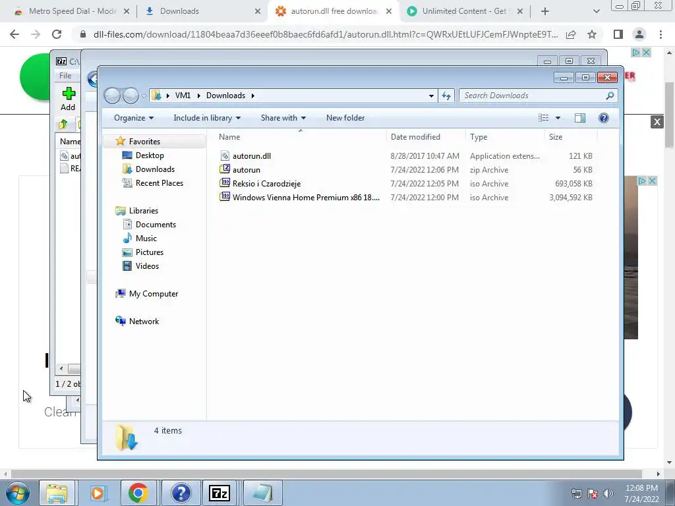The width and height of the screenshot is (675, 506).
Task: Open the Share with dropdown
Action: point(283,118)
